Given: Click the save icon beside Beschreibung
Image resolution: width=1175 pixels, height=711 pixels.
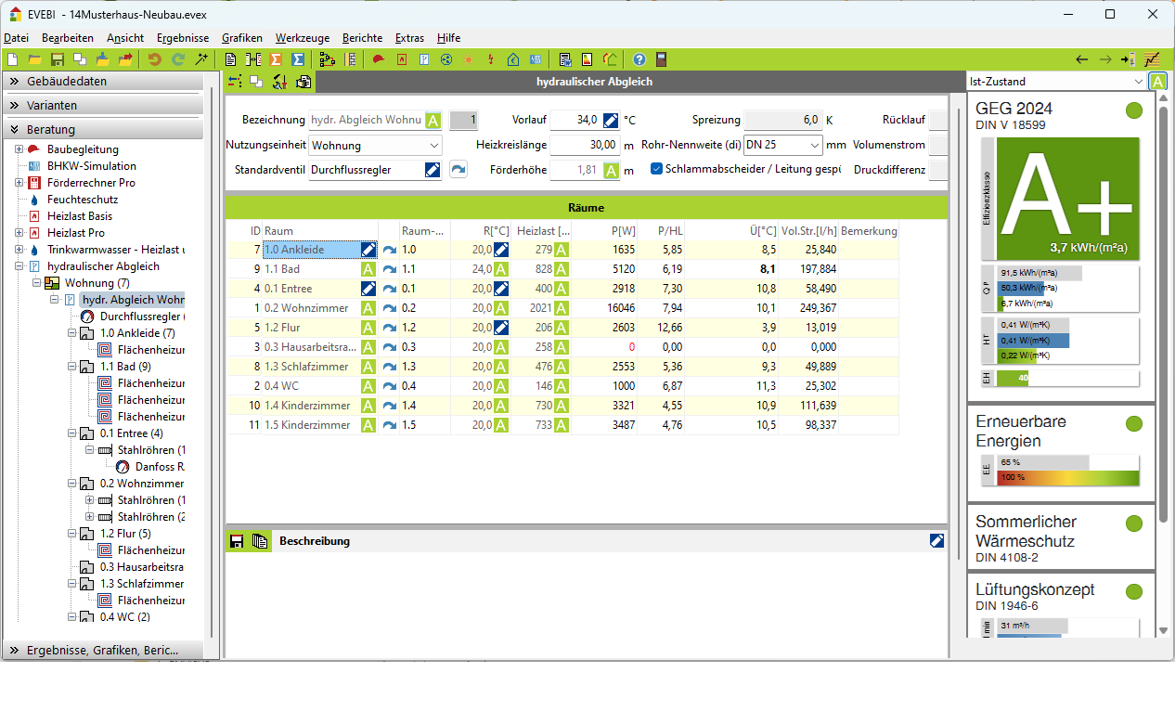Looking at the screenshot, I should (238, 541).
